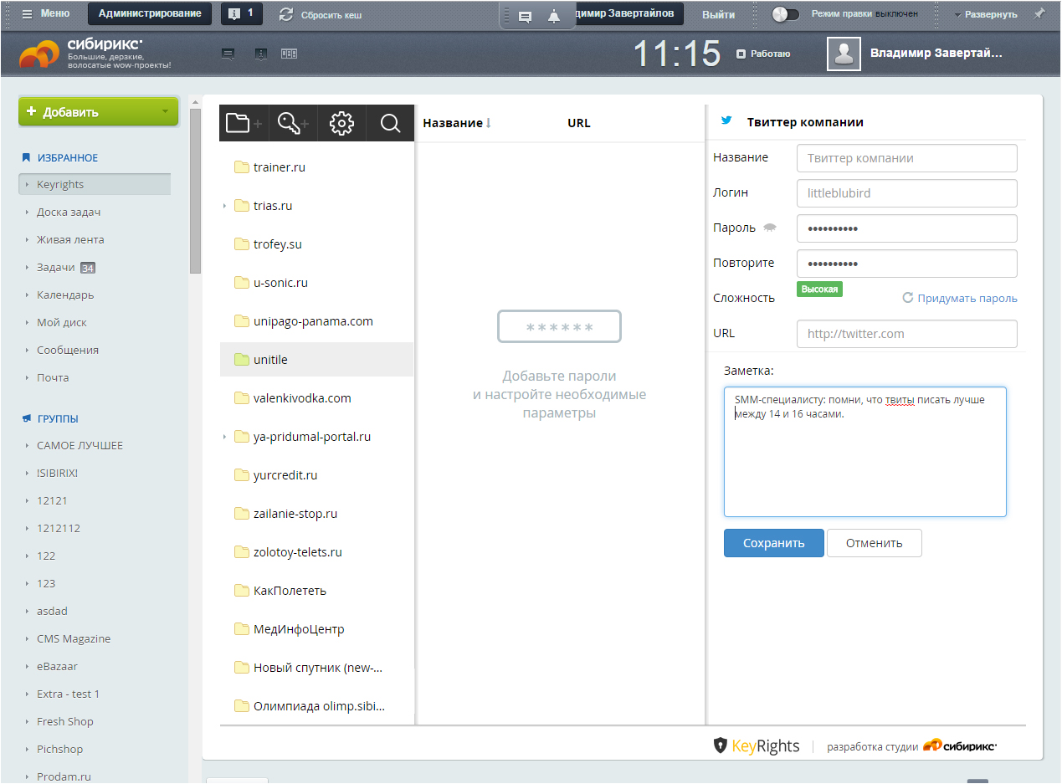Click the add password key icon
This screenshot has width=1062, height=784.
click(x=293, y=124)
